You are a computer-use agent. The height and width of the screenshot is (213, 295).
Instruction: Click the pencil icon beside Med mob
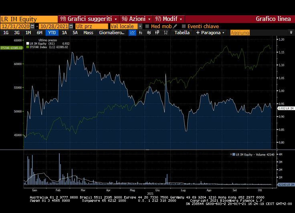(x=175, y=26)
